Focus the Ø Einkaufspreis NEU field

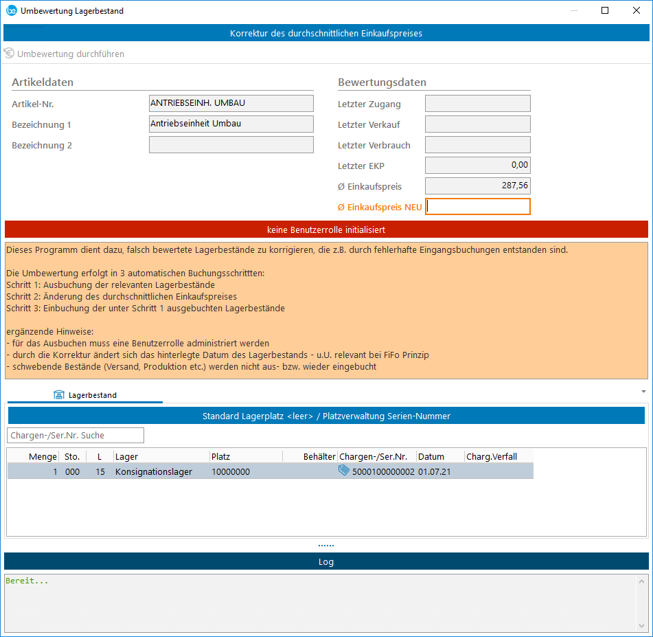478,206
